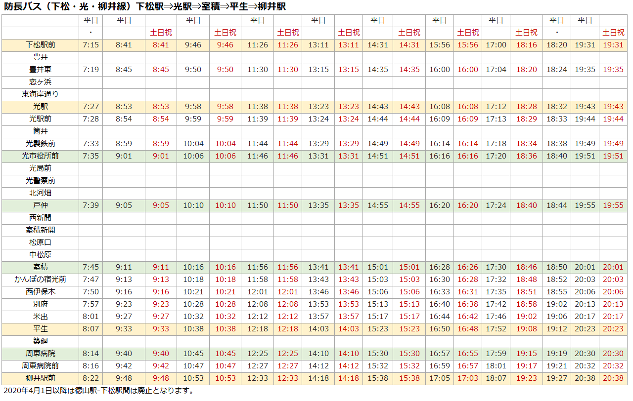
Task: Click the 17:05 arrival at 柳井駅前
Action: pyautogui.click(x=440, y=378)
